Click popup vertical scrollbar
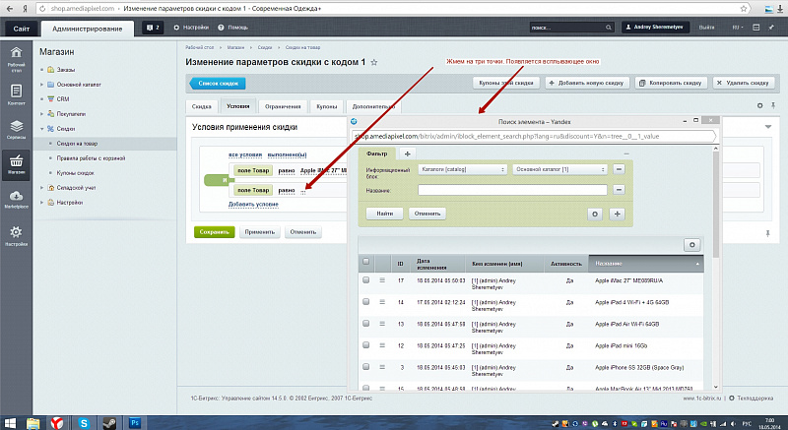 coord(716,206)
